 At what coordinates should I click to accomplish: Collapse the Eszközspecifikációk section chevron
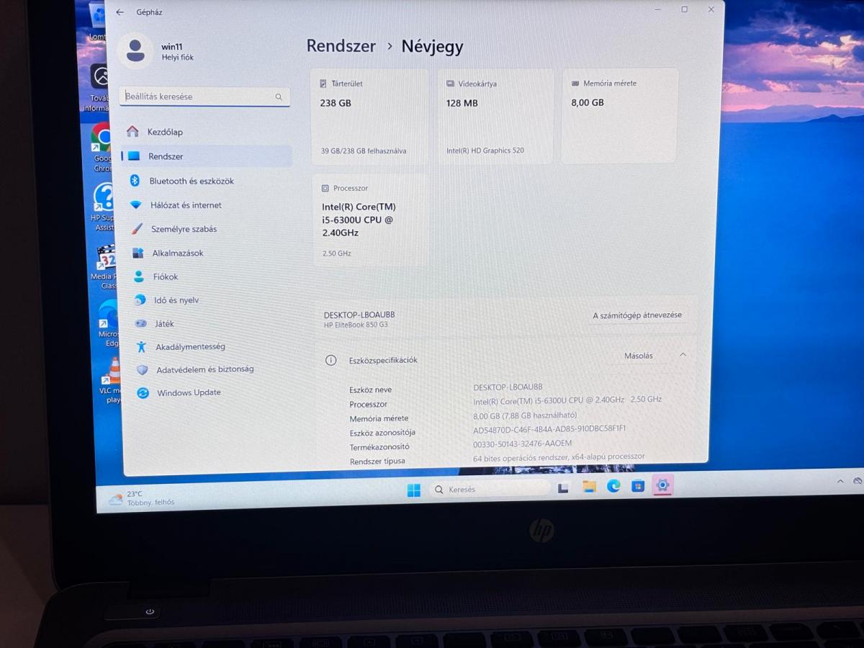[683, 355]
